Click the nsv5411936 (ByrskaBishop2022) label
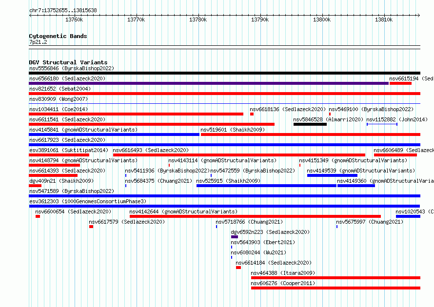This screenshot has height=307, width=434. pyautogui.click(x=167, y=171)
